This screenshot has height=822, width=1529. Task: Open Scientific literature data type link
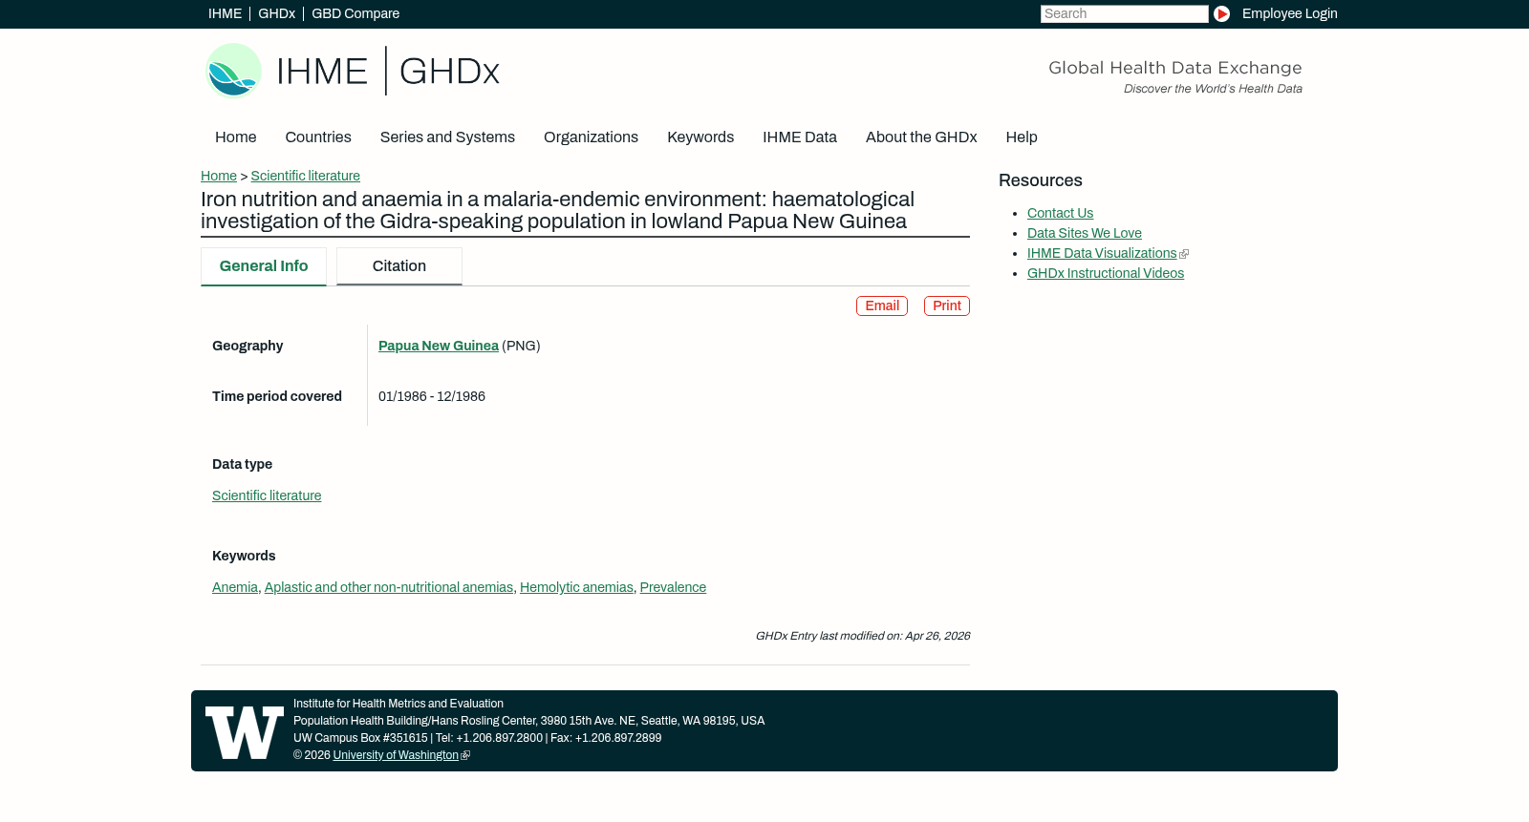(267, 495)
